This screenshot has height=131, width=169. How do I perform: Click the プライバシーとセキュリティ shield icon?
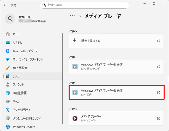[8, 118]
